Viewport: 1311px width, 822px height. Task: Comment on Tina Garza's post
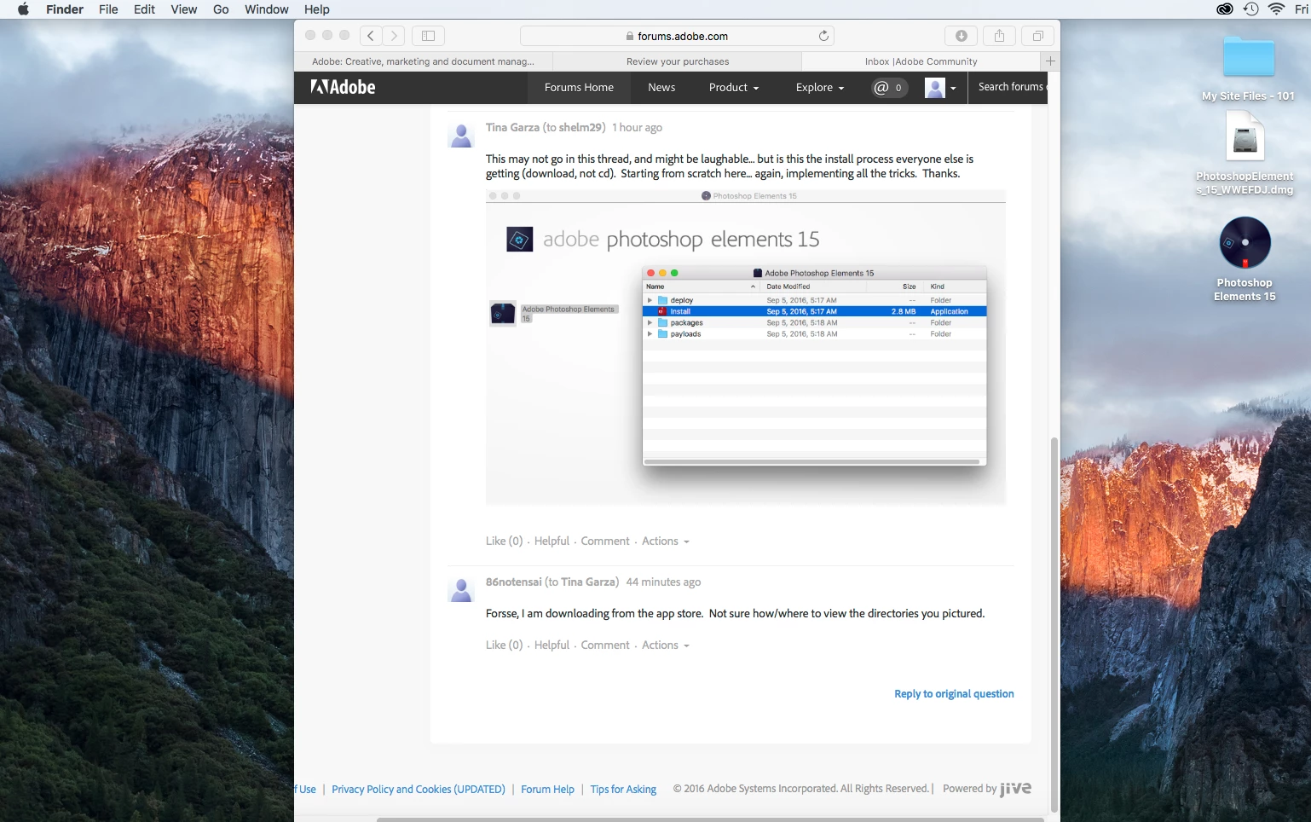(605, 541)
